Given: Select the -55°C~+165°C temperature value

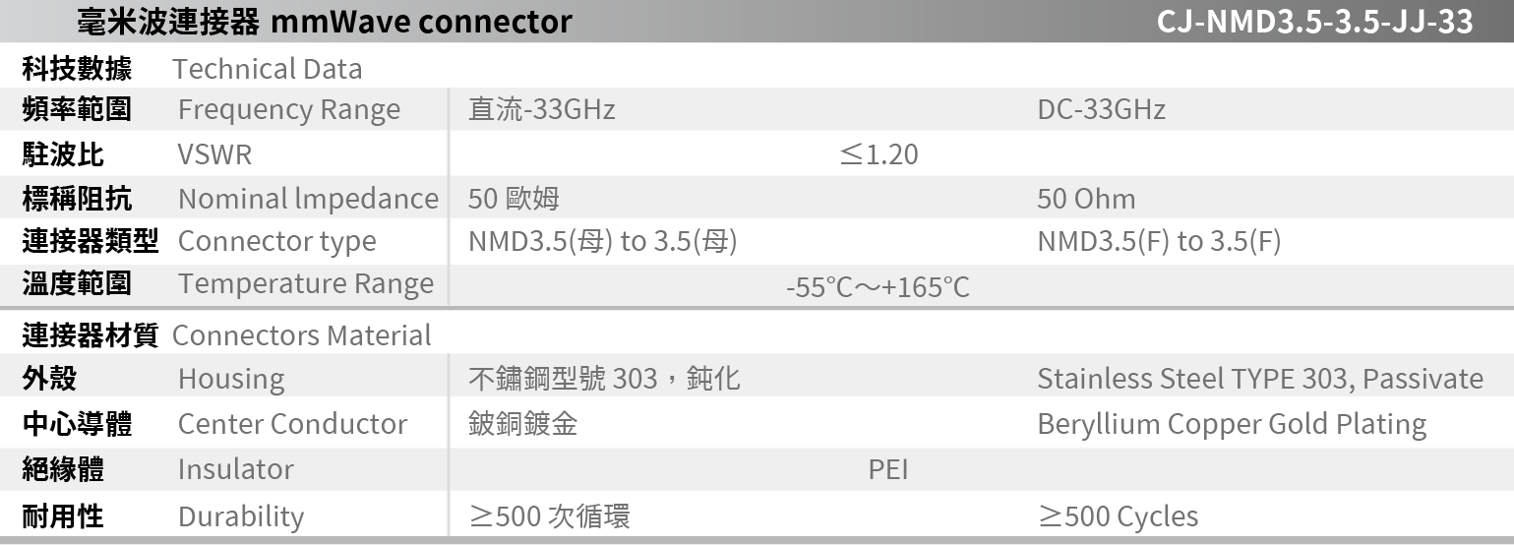Looking at the screenshot, I should (x=878, y=287).
